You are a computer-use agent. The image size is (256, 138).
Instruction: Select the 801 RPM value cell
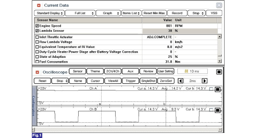[x=158, y=26]
